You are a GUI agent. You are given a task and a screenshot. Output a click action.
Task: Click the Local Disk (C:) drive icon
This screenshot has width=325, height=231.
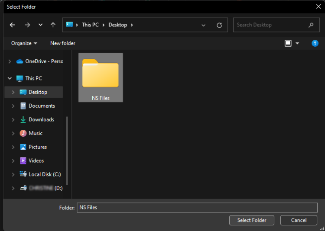[23, 174]
